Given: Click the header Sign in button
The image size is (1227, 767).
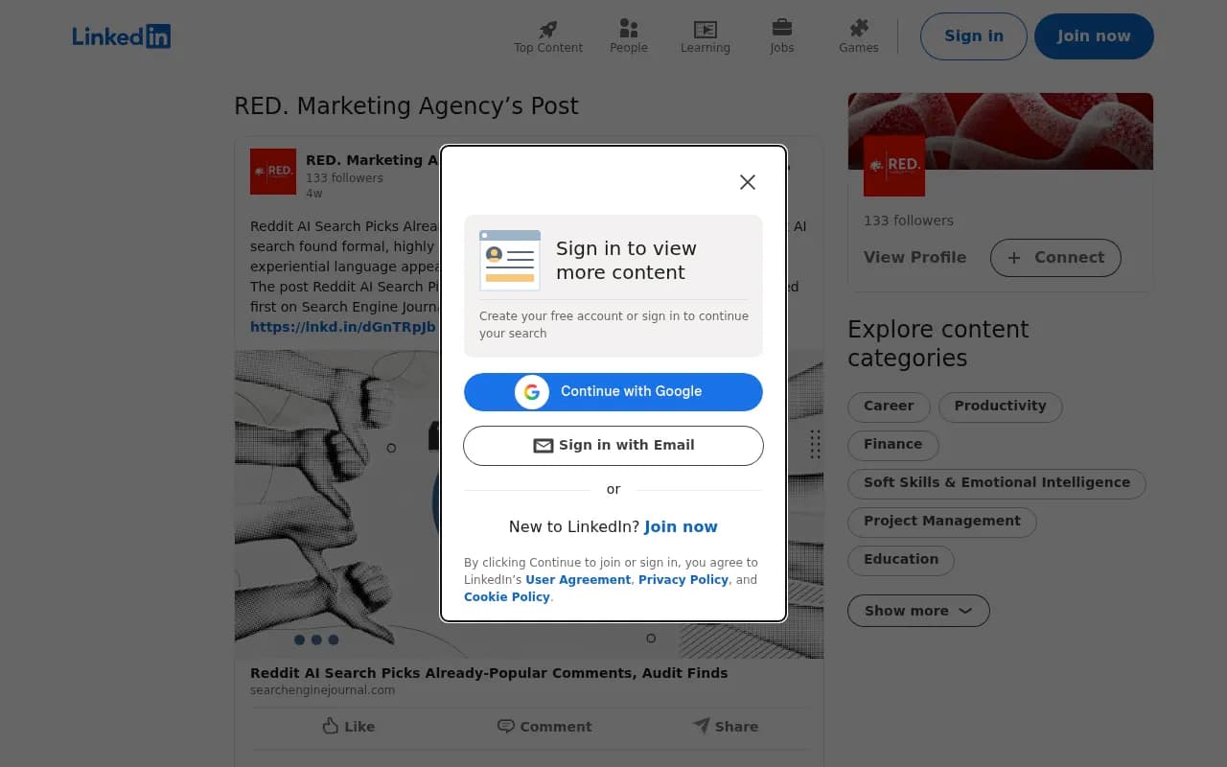Looking at the screenshot, I should click(x=974, y=36).
